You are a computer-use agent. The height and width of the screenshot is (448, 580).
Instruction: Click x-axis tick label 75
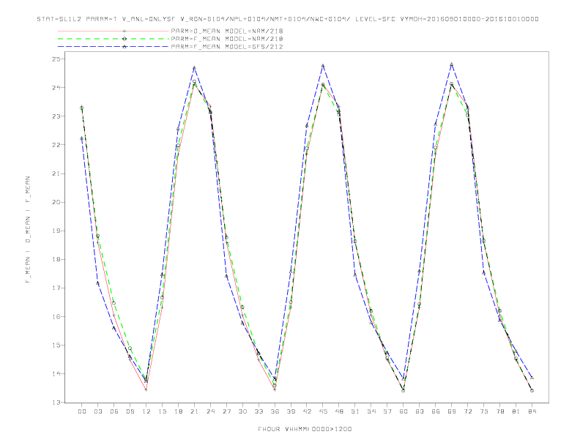click(484, 411)
